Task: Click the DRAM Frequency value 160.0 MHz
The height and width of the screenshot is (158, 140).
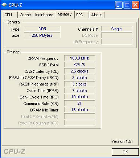Action: [x=79, y=58]
